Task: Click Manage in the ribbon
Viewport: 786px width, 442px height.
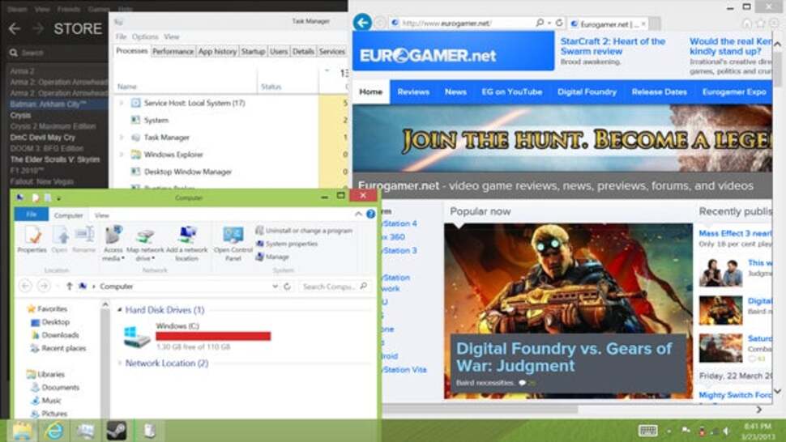Action: point(272,257)
